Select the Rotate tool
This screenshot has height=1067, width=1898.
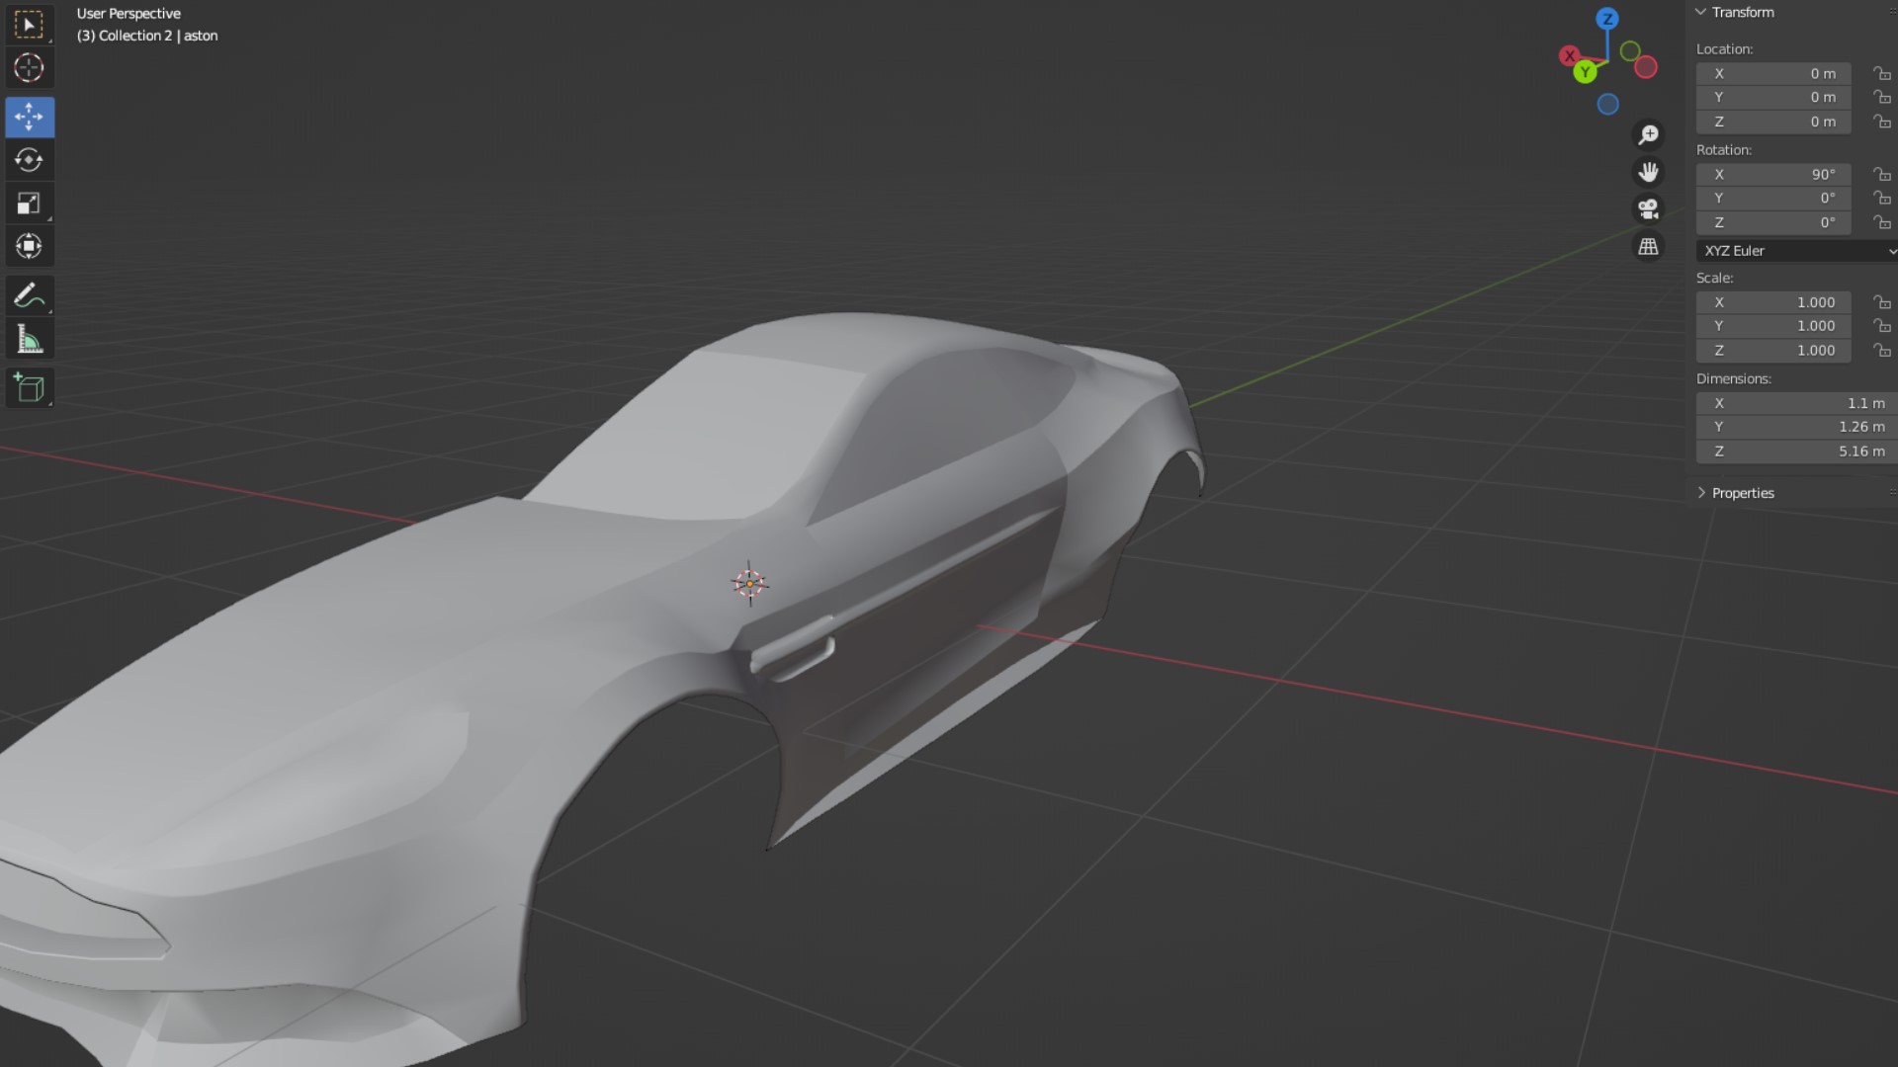coord(29,160)
